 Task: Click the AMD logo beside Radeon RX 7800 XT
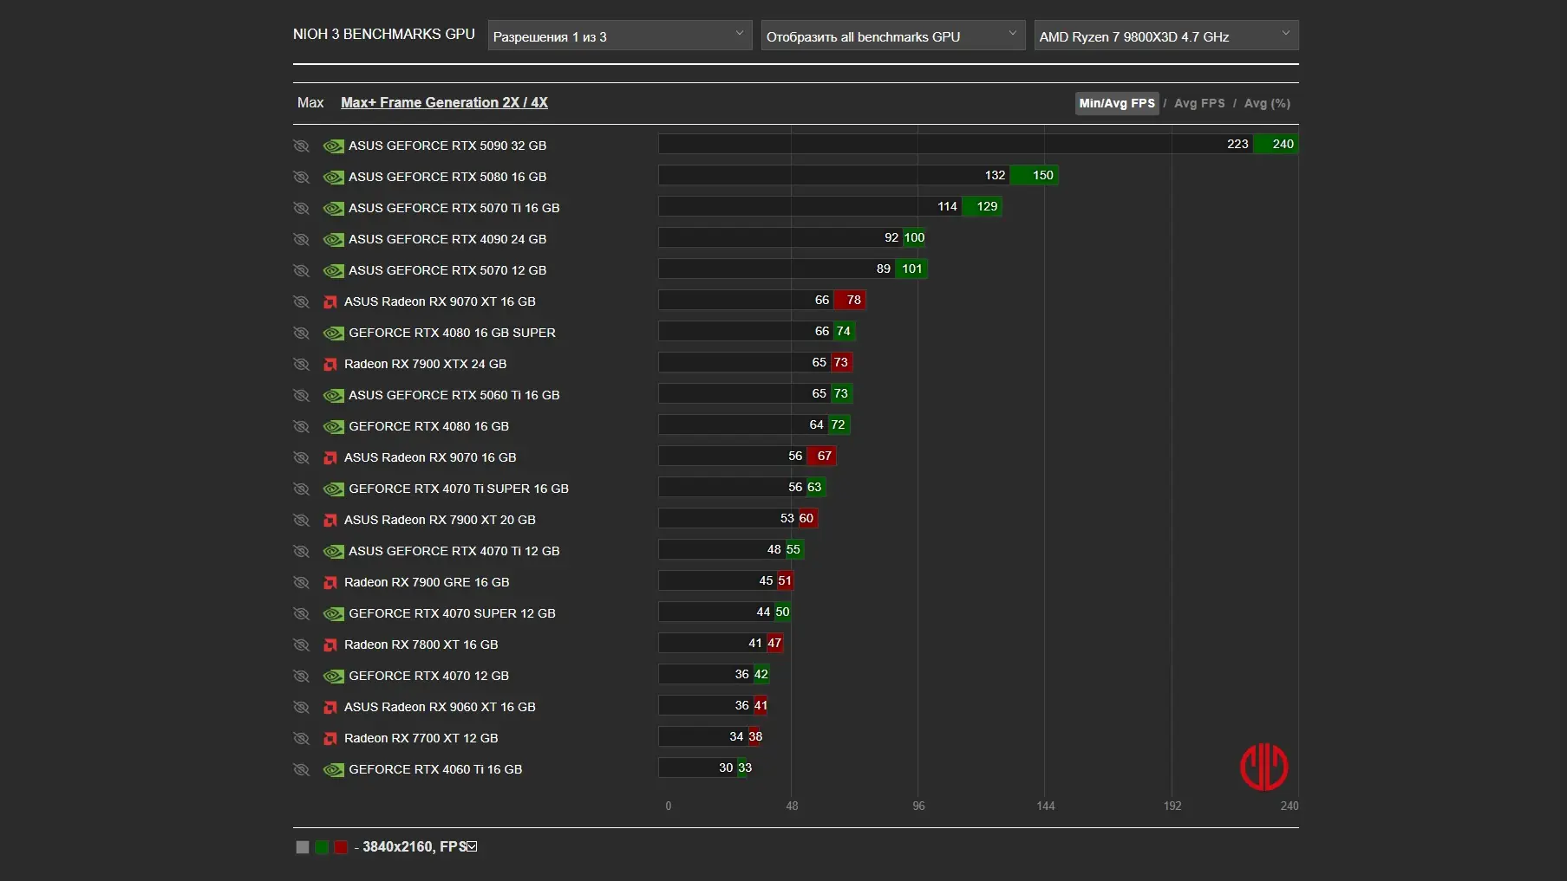click(330, 645)
